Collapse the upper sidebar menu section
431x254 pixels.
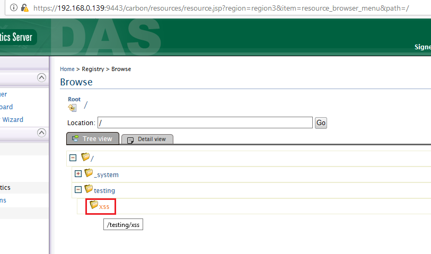[x=41, y=78]
